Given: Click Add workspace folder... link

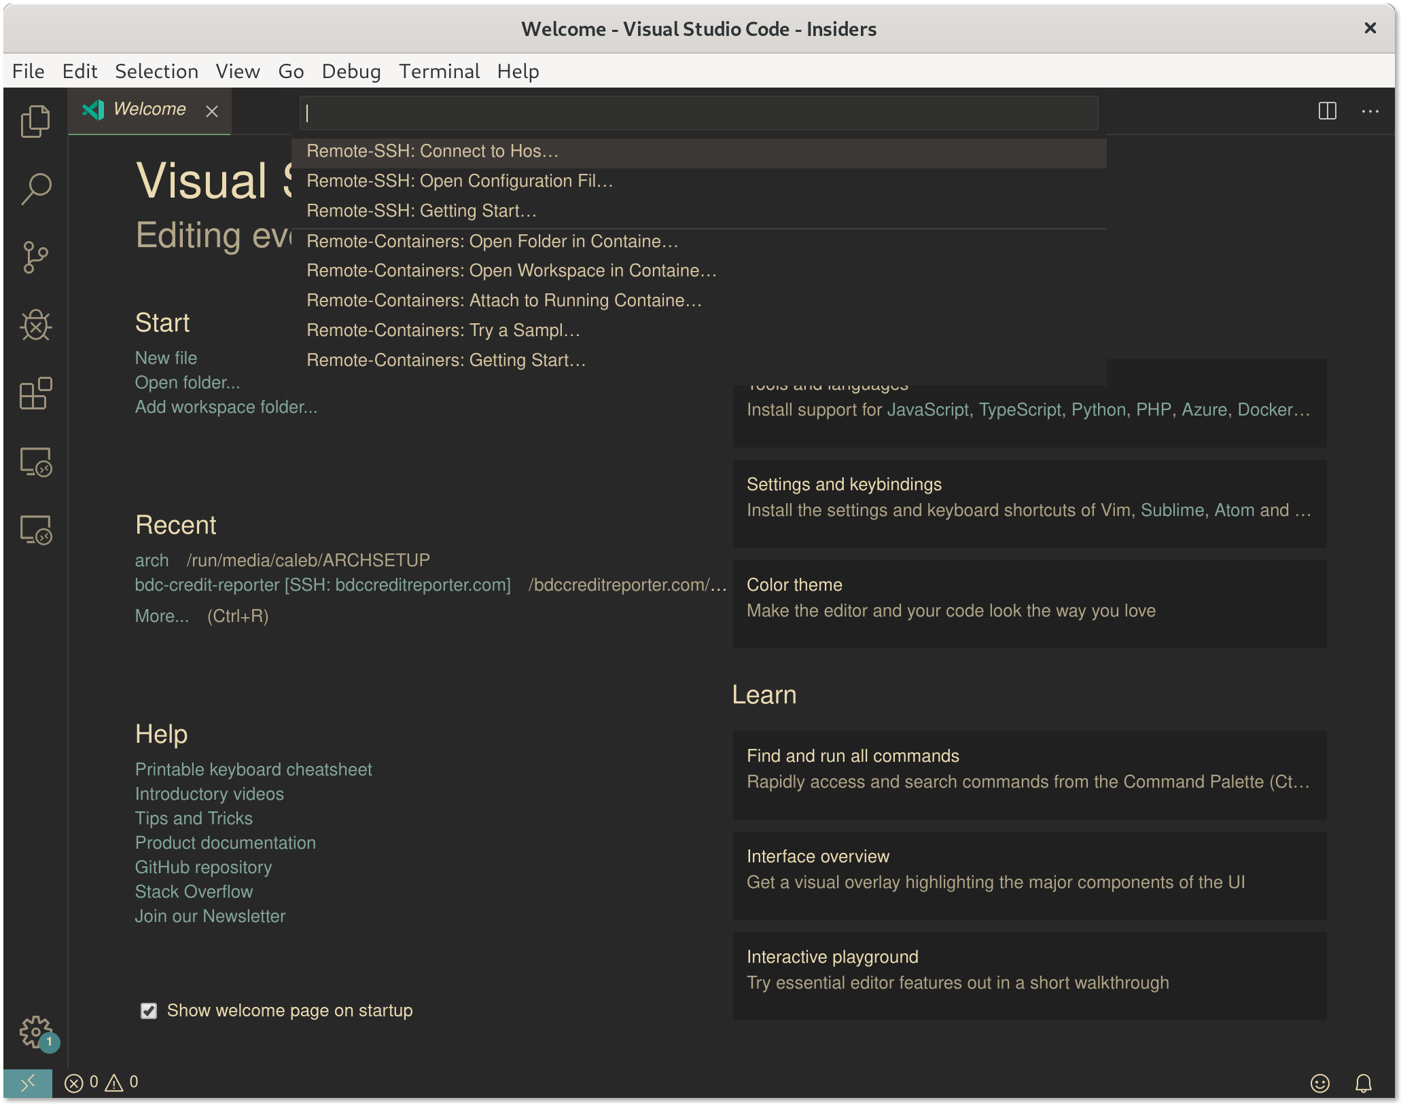Looking at the screenshot, I should (226, 407).
